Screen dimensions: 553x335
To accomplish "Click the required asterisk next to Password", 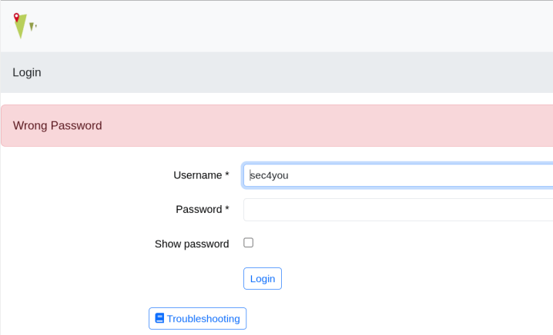I will click(x=227, y=209).
